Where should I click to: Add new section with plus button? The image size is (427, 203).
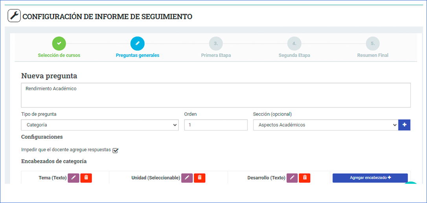(x=404, y=125)
